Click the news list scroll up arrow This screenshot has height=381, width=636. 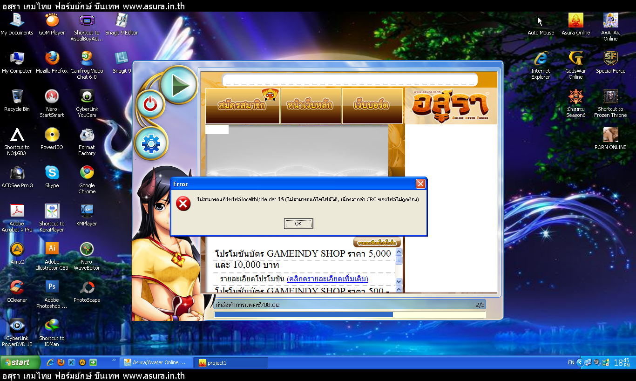click(399, 252)
